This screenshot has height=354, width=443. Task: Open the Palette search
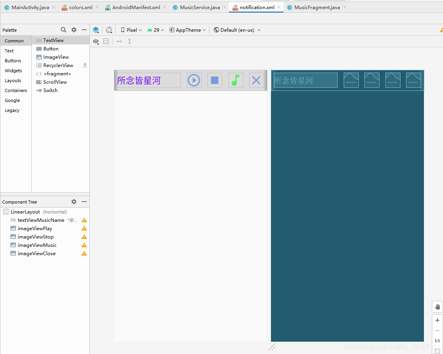pyautogui.click(x=64, y=30)
